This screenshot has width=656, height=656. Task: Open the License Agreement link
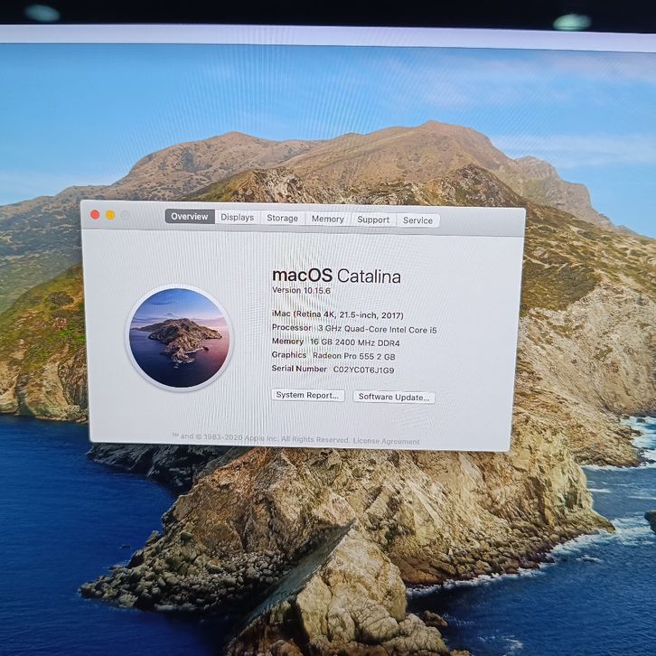tap(387, 442)
